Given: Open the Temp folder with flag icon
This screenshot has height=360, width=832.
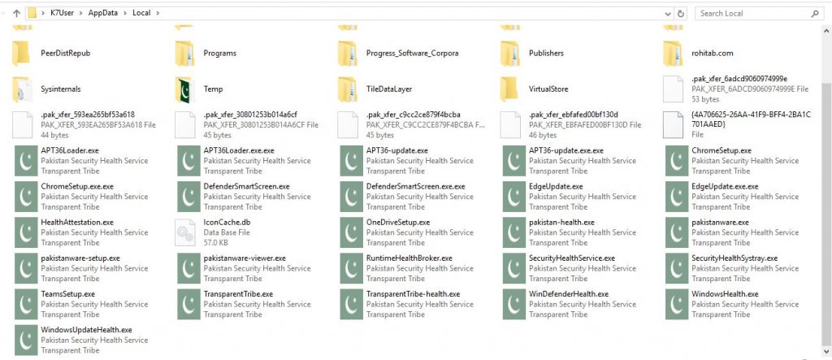Looking at the screenshot, I should click(x=186, y=89).
